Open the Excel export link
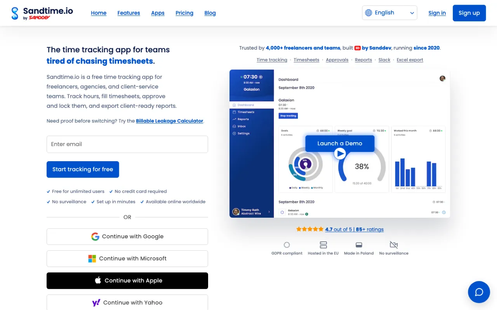The height and width of the screenshot is (310, 497). [x=410, y=60]
